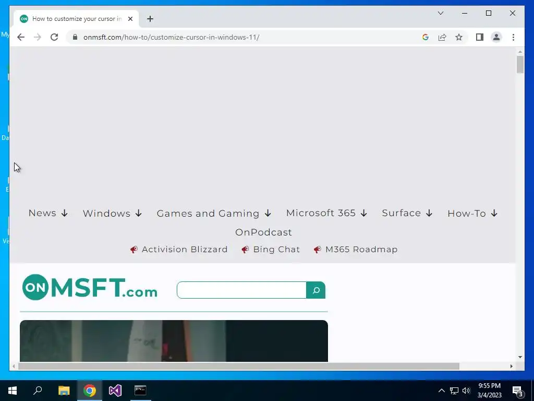
Task: Open the taskbar clock showing 9:55 PM
Action: click(489, 391)
